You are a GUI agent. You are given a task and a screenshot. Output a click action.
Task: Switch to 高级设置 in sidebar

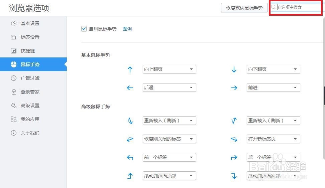click(30, 106)
